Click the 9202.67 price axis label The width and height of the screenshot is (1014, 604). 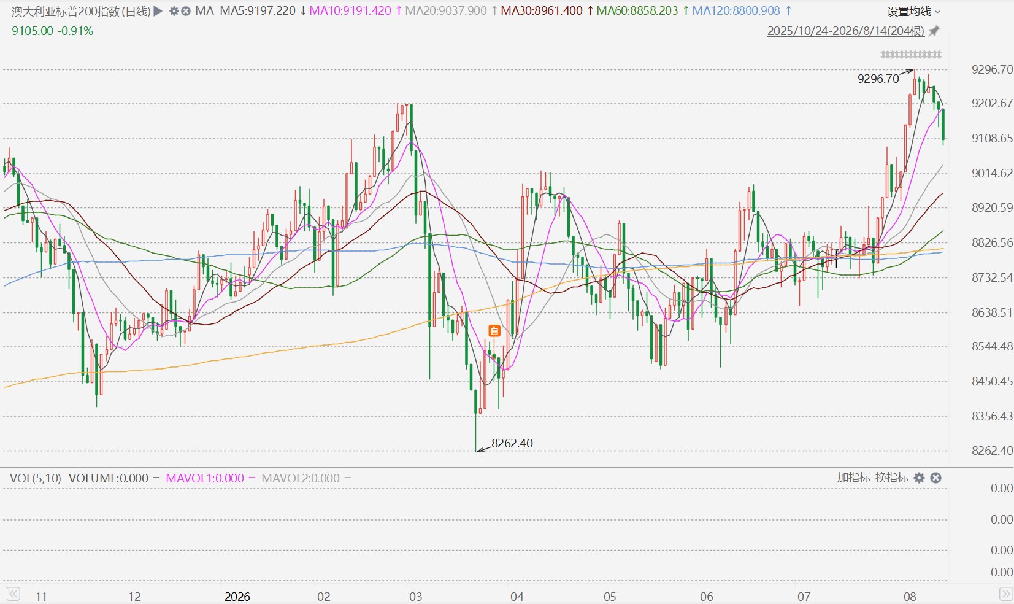coord(992,103)
